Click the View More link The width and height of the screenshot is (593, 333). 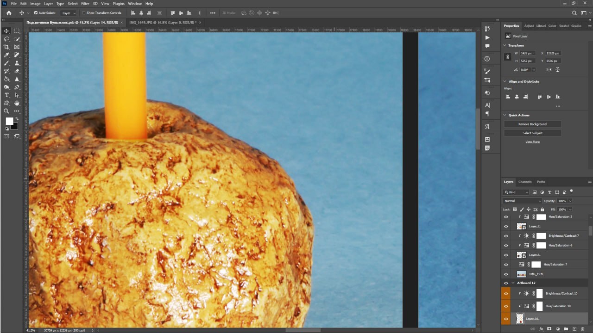532,142
